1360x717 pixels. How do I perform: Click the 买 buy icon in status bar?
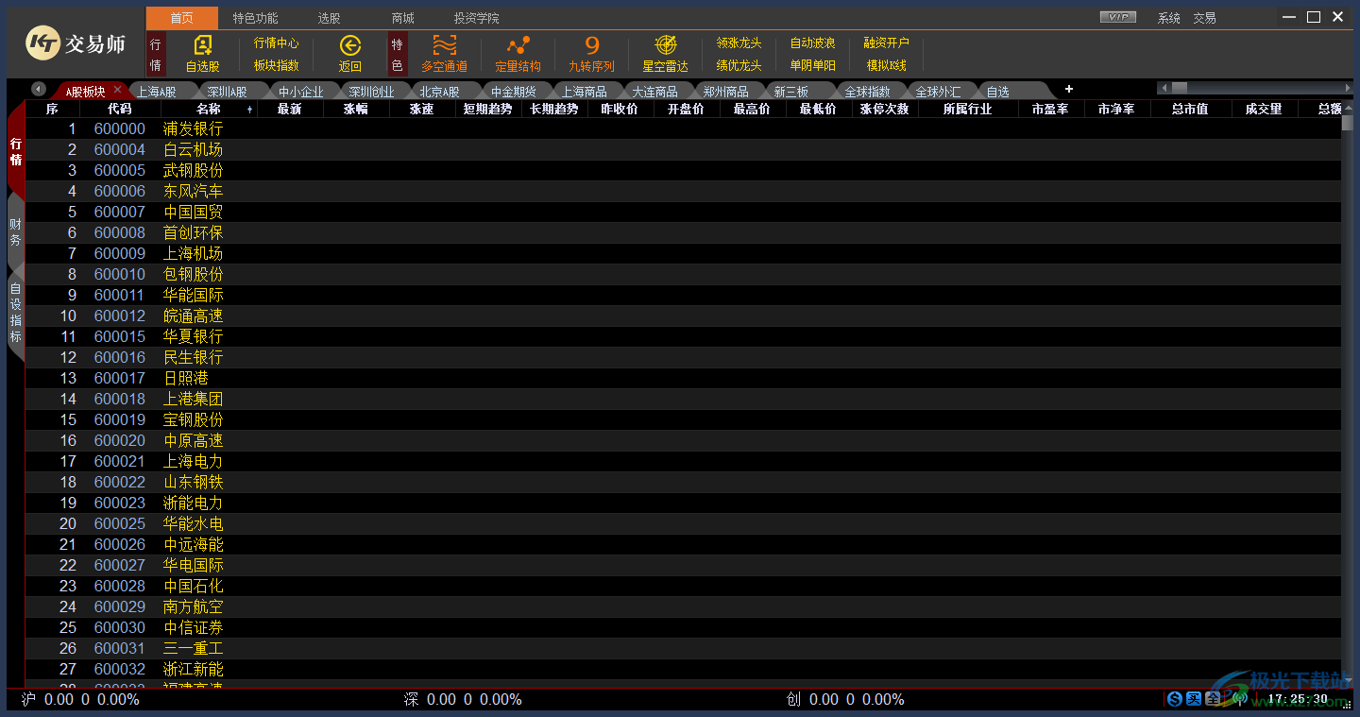pos(1194,699)
